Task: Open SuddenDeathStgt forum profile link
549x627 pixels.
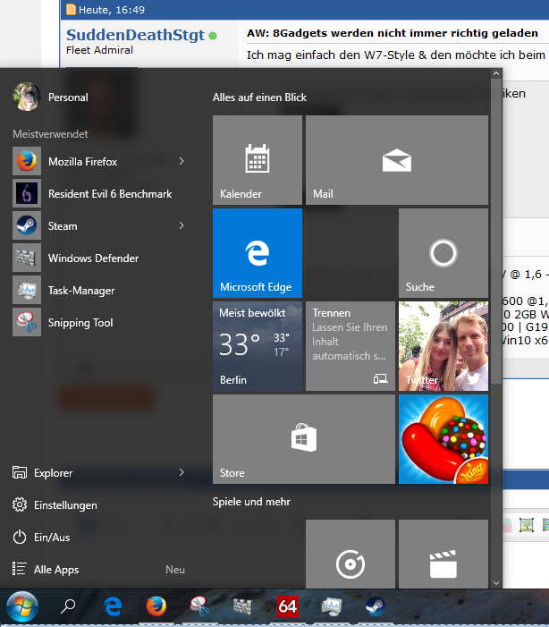Action: point(135,35)
